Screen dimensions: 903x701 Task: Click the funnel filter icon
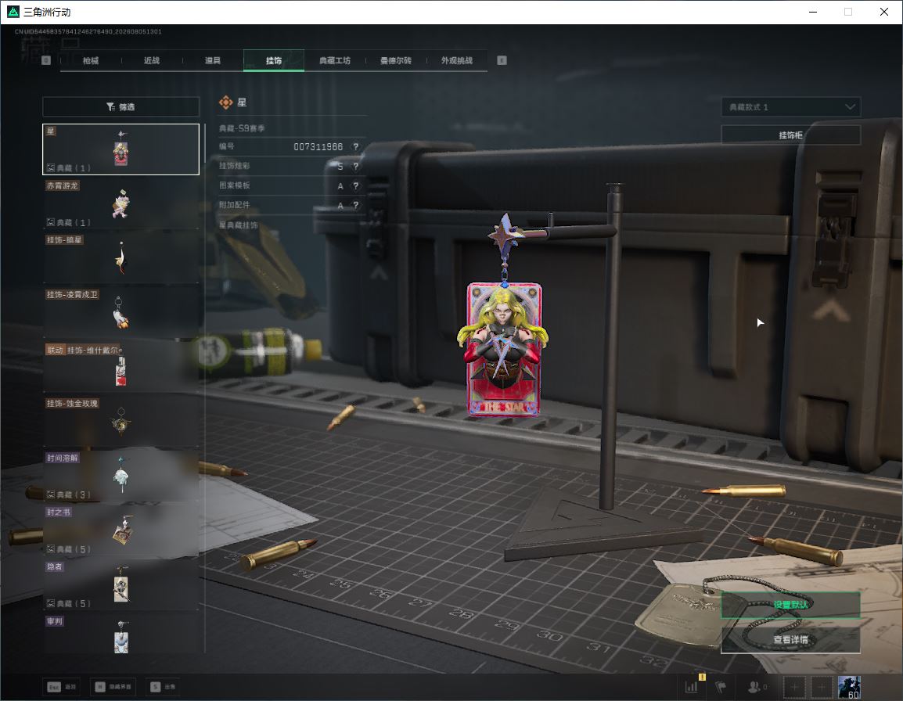(110, 106)
